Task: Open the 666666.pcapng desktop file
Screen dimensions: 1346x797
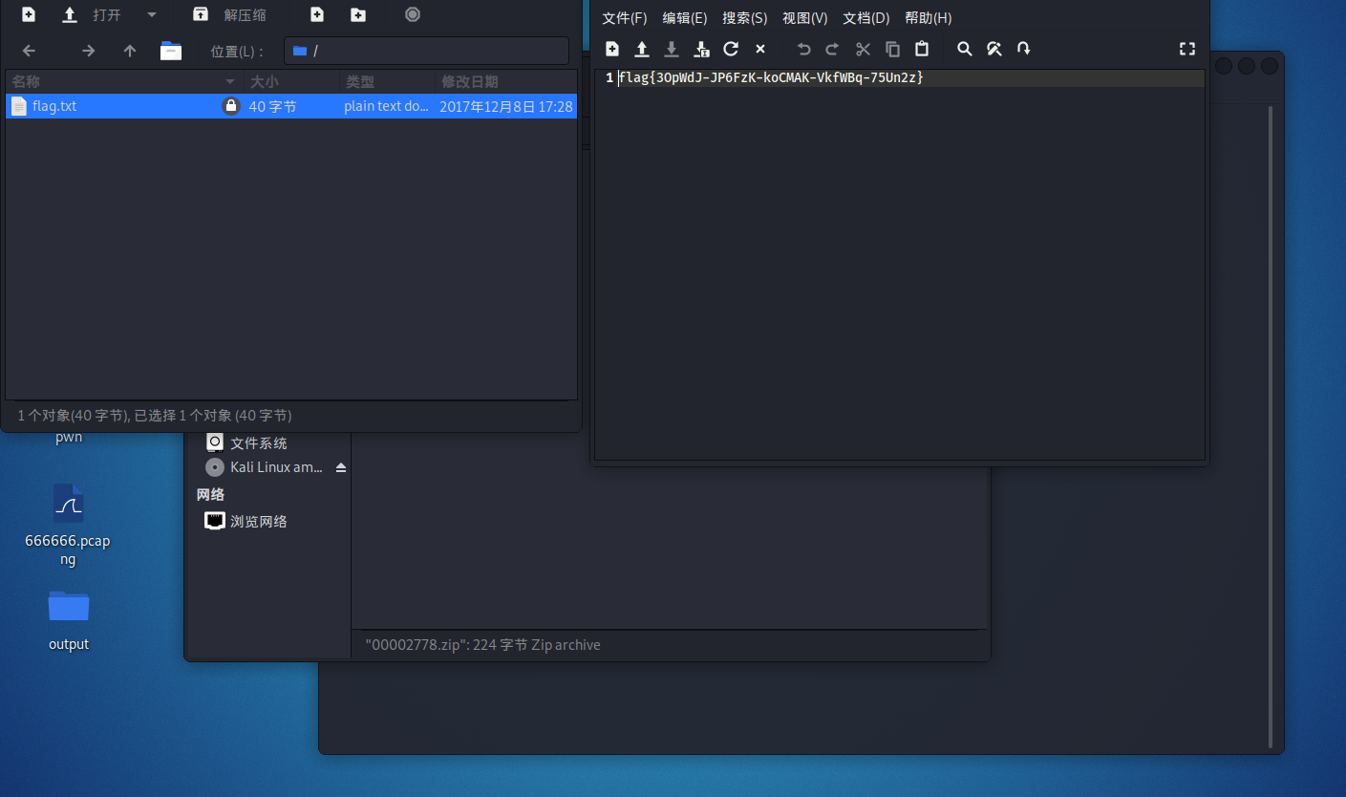Action: click(x=68, y=524)
